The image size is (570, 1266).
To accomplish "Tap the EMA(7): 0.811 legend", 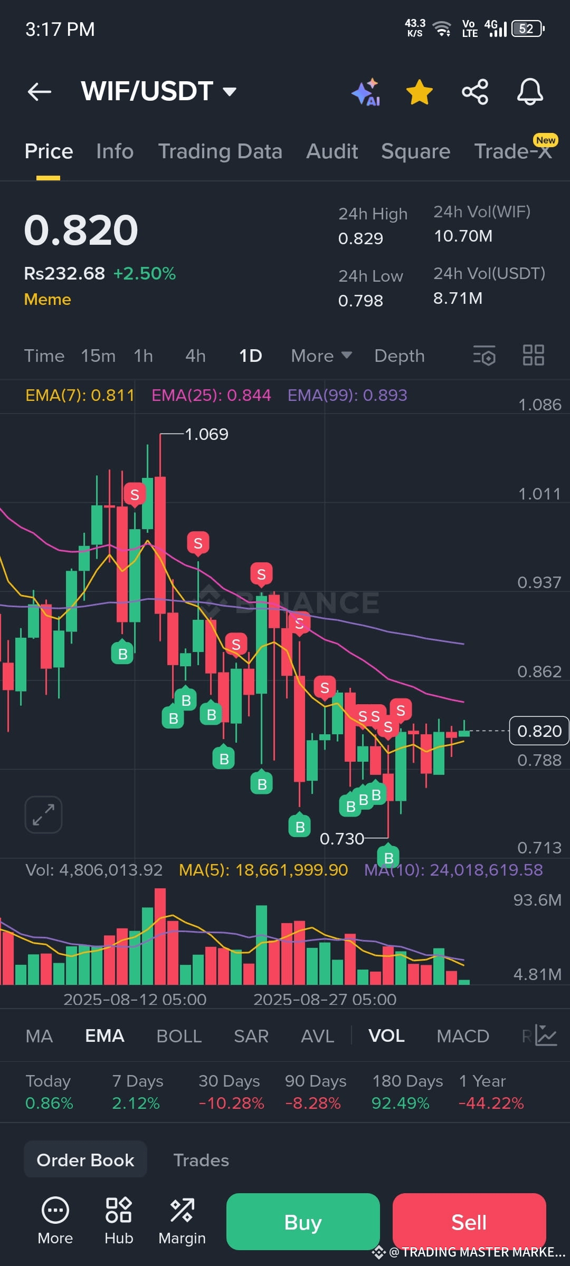I will [80, 395].
